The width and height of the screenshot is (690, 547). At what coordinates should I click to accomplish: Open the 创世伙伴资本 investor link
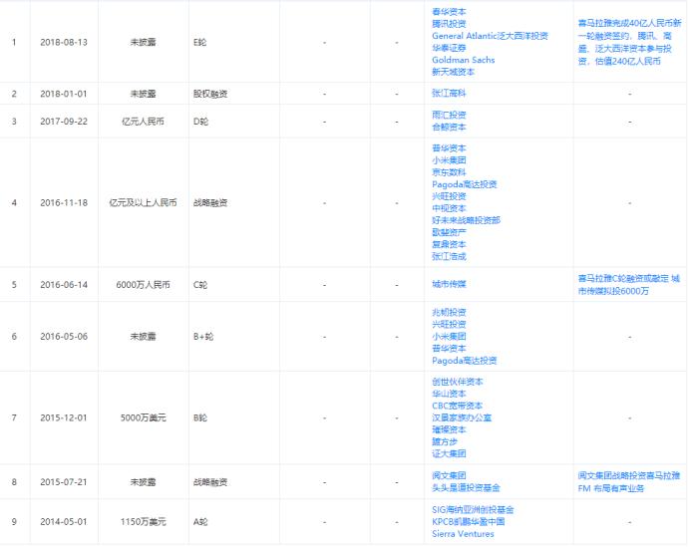[x=458, y=383]
